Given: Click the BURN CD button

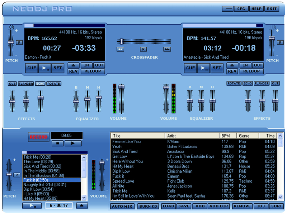Looking at the screenshot, I should (148, 206).
